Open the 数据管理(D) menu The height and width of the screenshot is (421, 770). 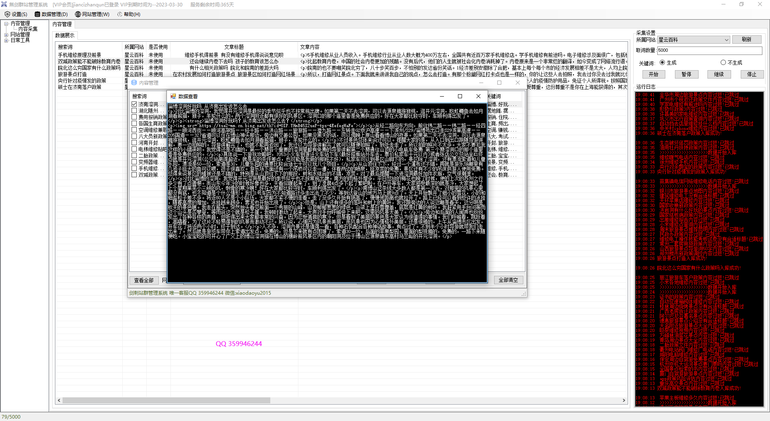point(51,14)
